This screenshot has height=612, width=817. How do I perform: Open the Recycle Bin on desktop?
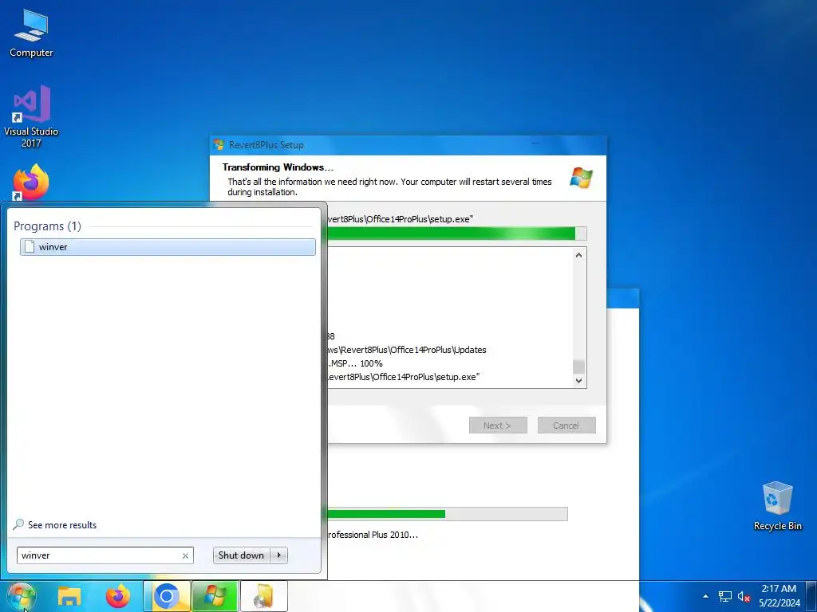point(777,506)
